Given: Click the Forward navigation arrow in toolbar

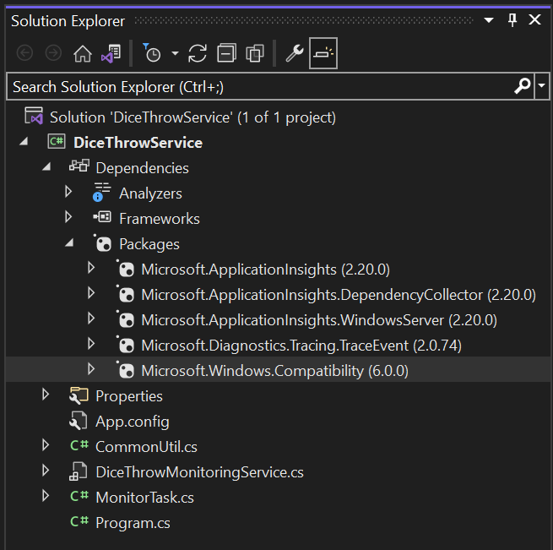Looking at the screenshot, I should point(53,53).
